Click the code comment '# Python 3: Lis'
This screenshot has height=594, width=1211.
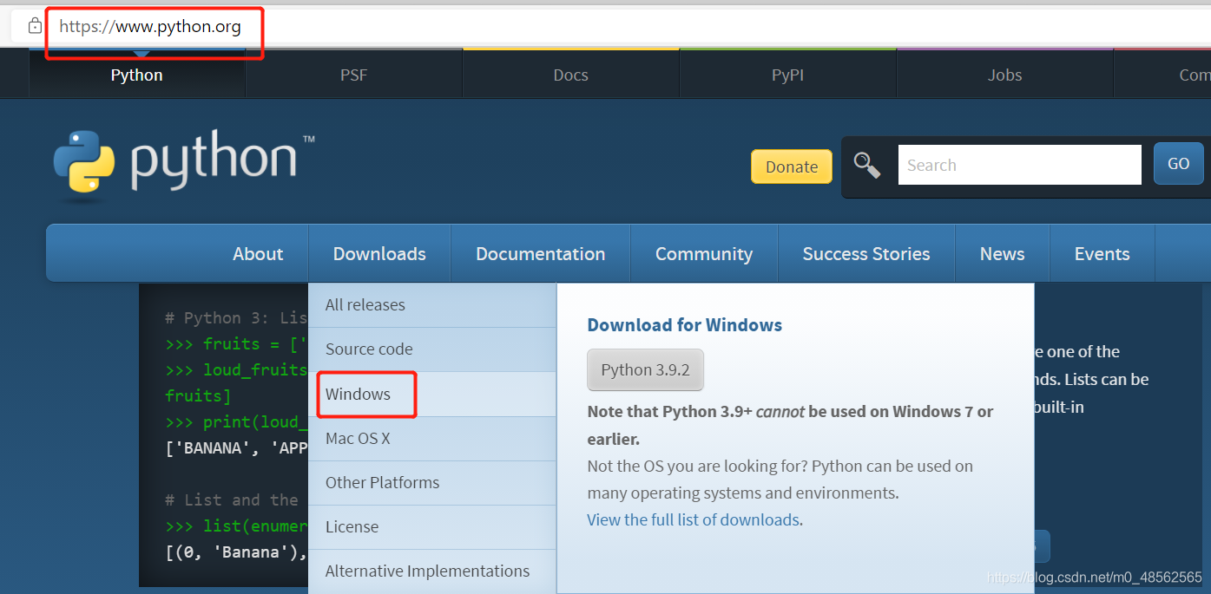click(237, 318)
